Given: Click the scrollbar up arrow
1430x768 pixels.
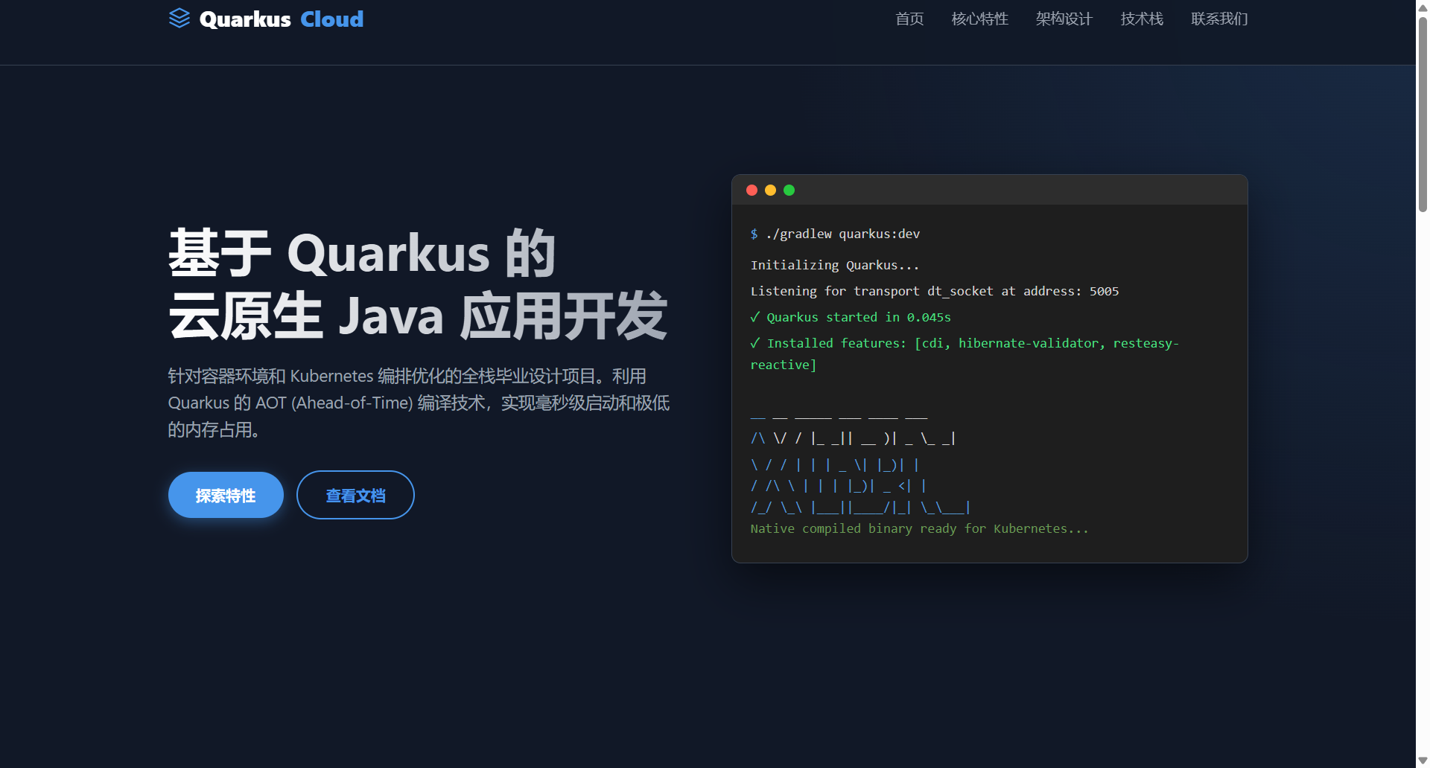Looking at the screenshot, I should (1423, 6).
